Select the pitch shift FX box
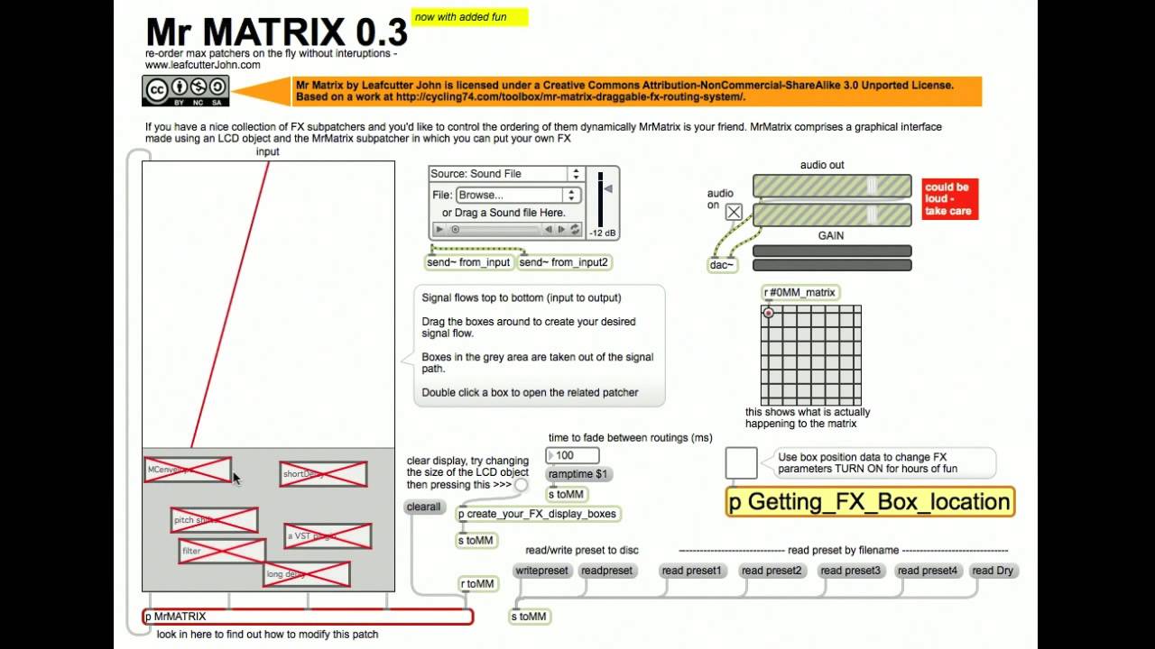This screenshot has width=1155, height=649. click(215, 520)
